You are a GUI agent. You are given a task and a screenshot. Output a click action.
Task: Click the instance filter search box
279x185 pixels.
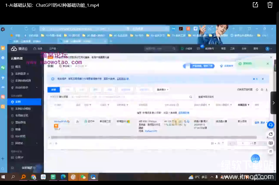coord(120,97)
